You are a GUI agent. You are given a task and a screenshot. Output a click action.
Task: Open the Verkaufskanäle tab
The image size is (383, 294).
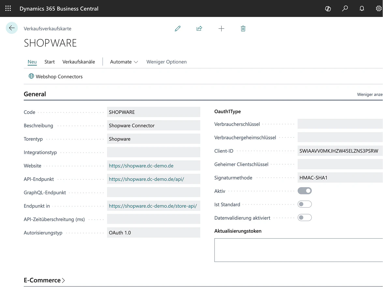pyautogui.click(x=79, y=62)
